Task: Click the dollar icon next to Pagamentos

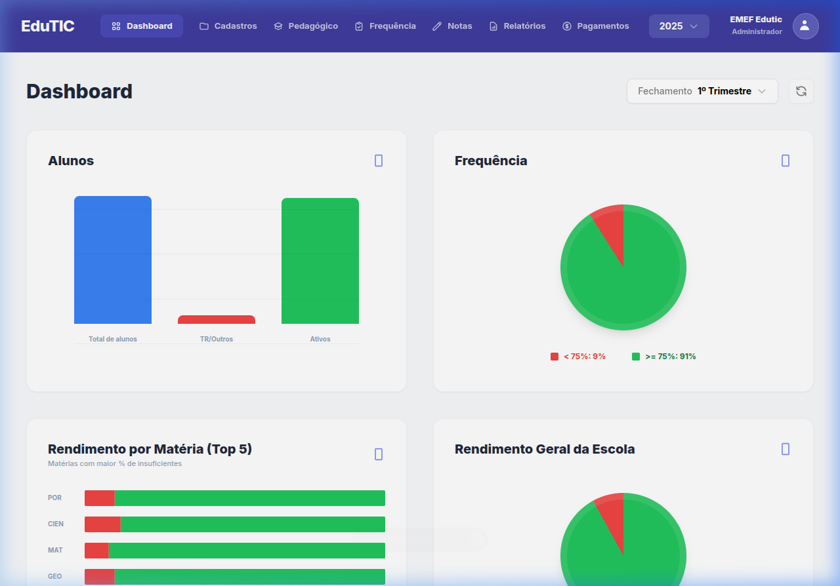Action: (x=567, y=26)
